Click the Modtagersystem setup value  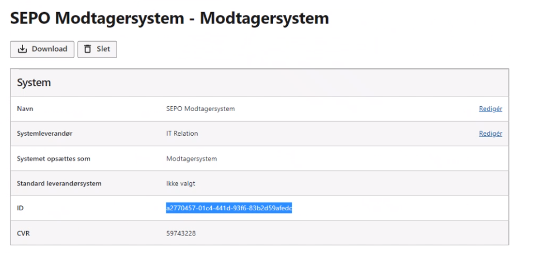[x=192, y=159]
